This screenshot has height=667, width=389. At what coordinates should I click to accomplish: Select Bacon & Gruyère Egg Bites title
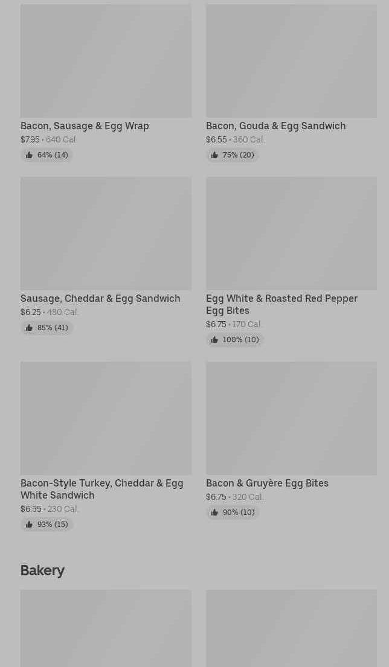267,483
